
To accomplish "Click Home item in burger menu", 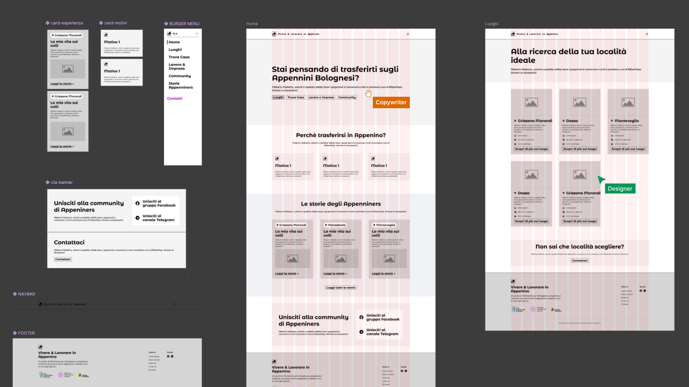I will [174, 42].
